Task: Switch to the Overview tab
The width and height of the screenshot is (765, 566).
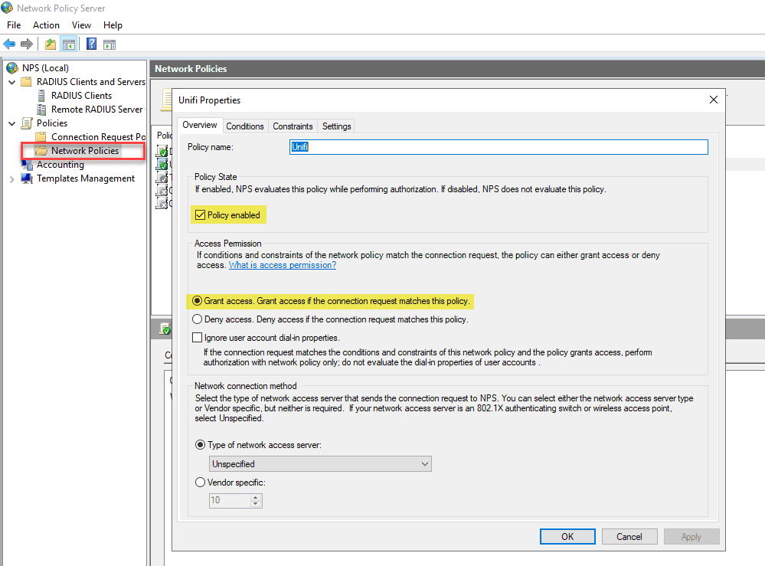Action: pyautogui.click(x=200, y=125)
